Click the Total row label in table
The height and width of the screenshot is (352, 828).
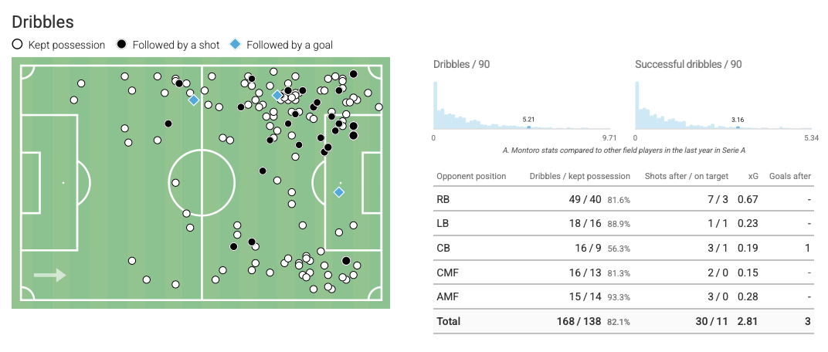(448, 321)
